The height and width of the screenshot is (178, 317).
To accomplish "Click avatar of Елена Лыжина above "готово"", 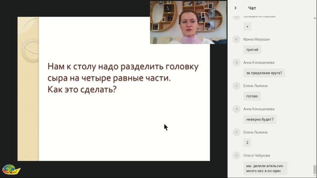I will tap(236, 86).
